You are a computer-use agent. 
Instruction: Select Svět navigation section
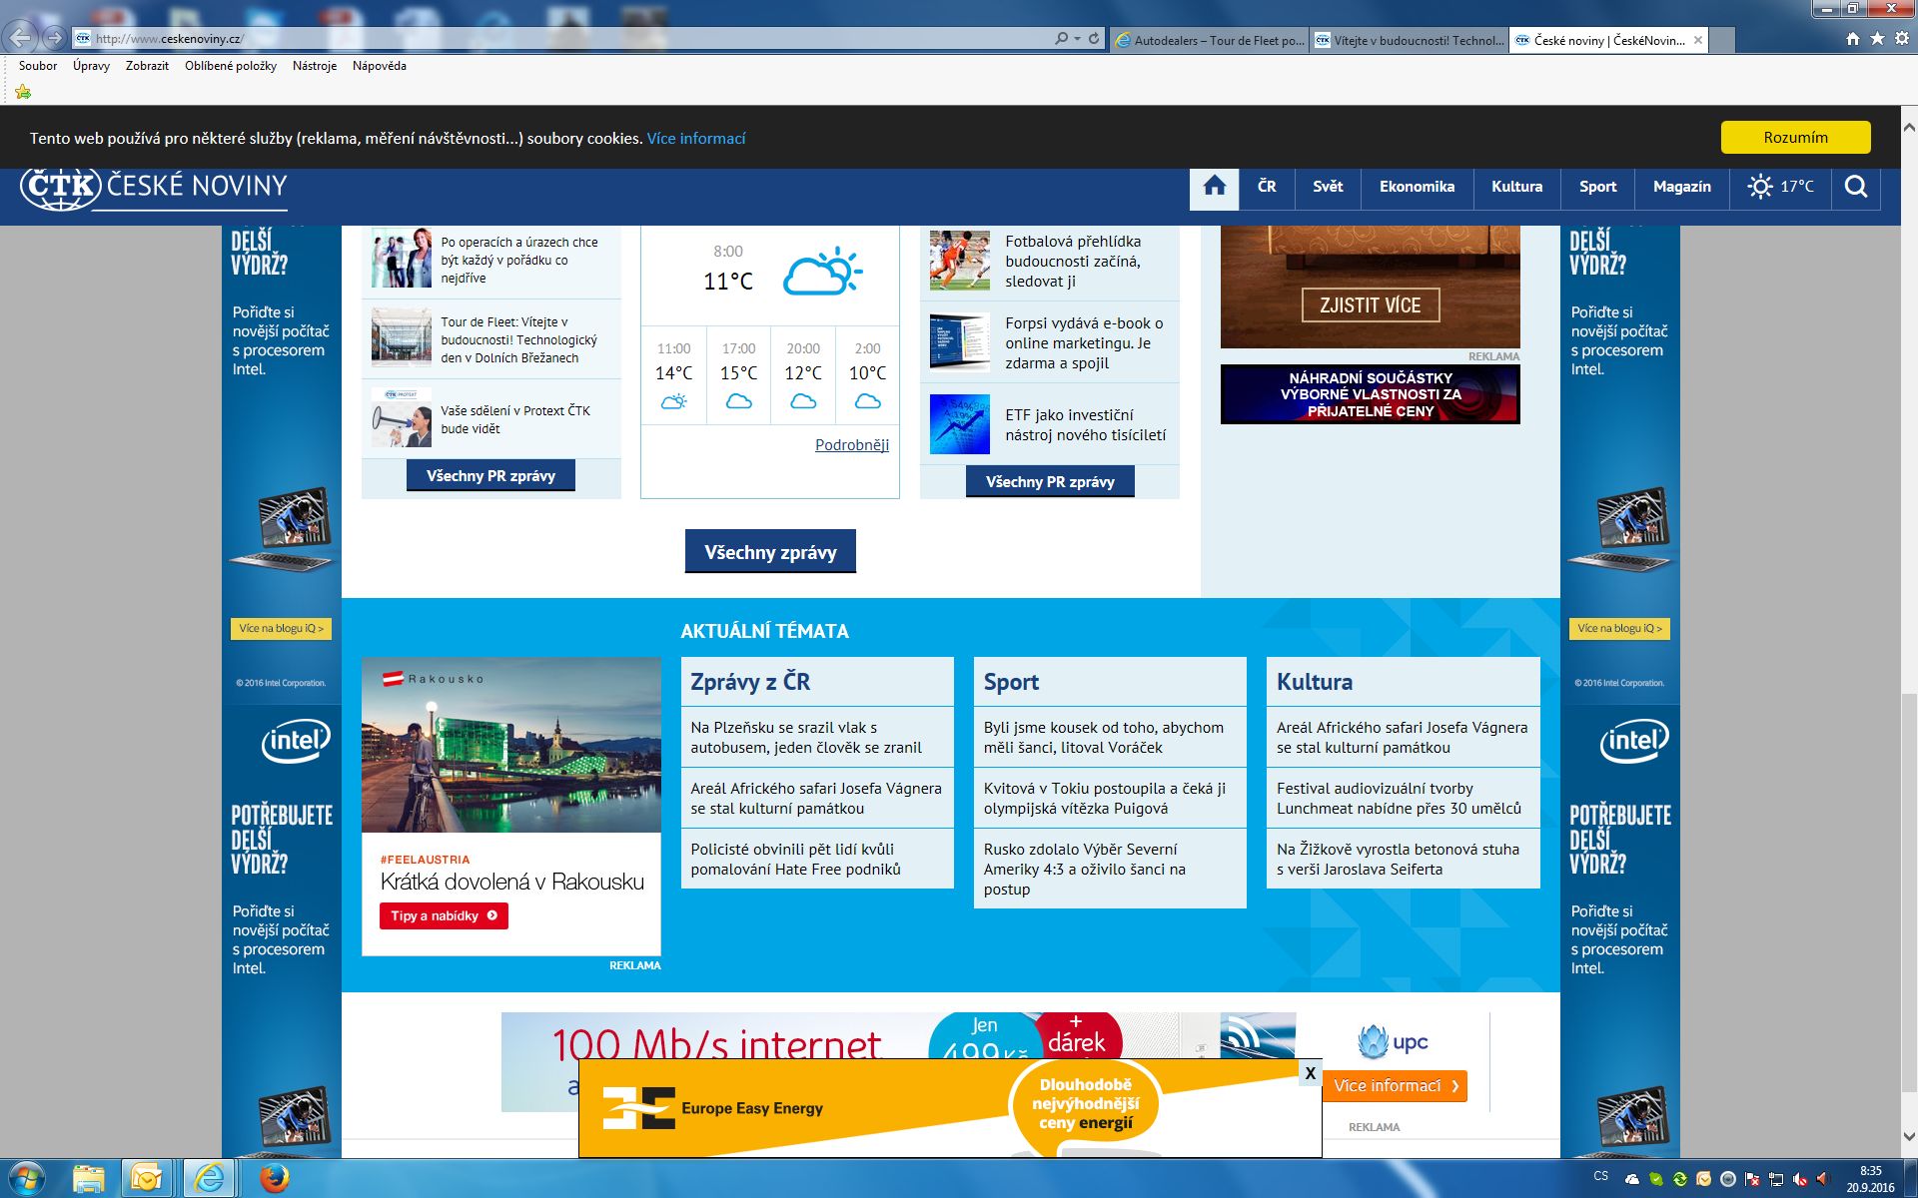coord(1328,187)
